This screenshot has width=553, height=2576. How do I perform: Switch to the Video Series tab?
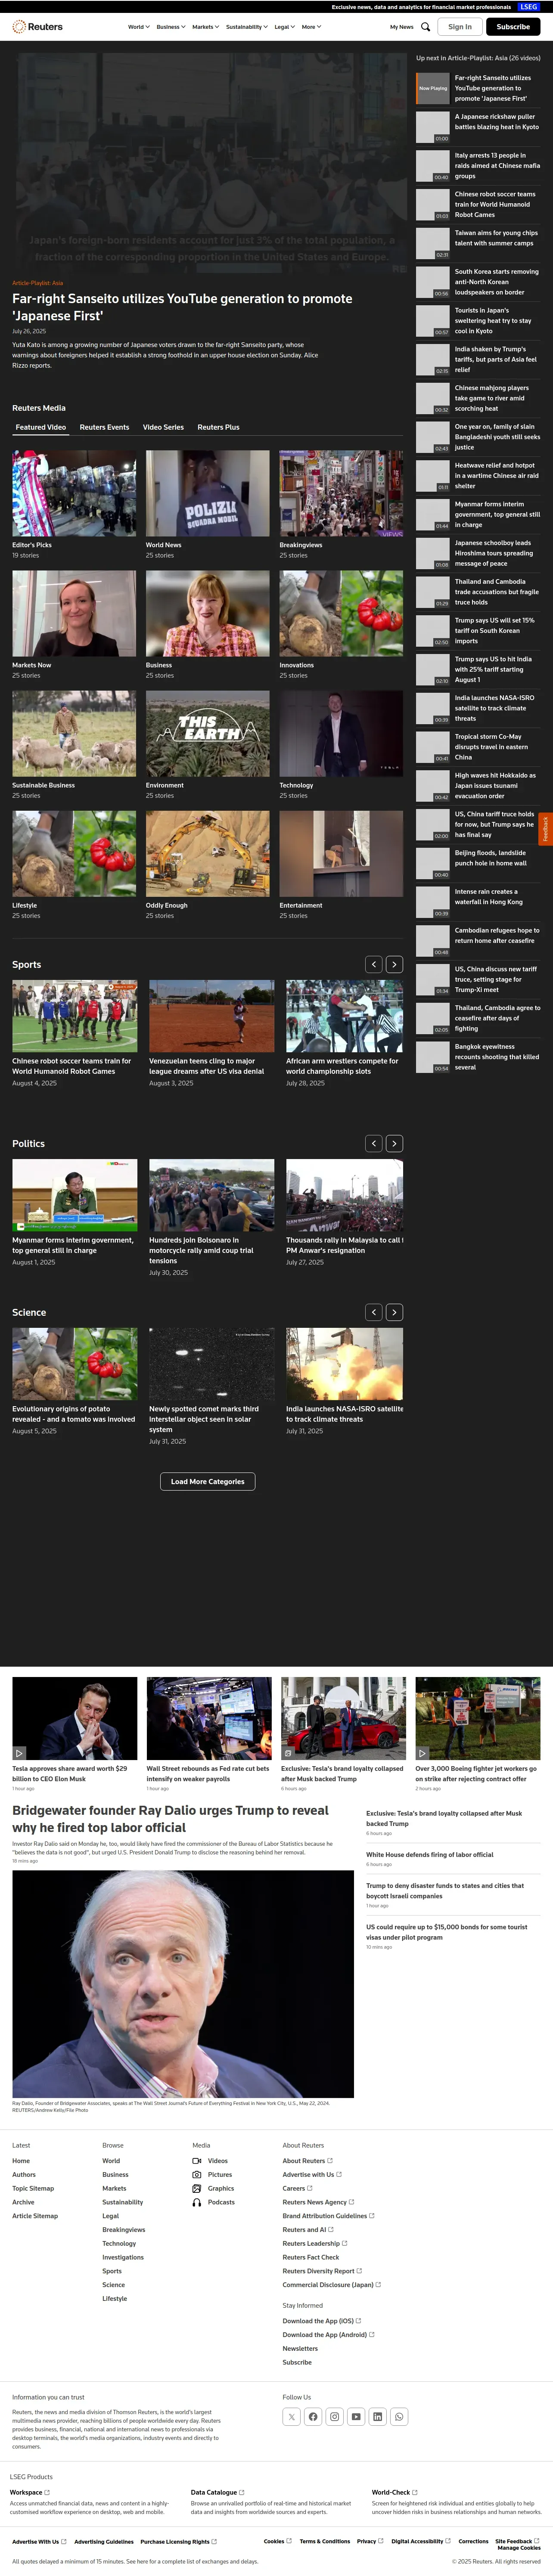click(163, 427)
